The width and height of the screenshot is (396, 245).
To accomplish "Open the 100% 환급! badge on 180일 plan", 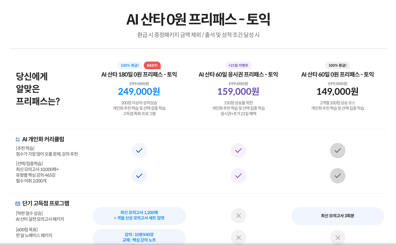I will [130, 65].
